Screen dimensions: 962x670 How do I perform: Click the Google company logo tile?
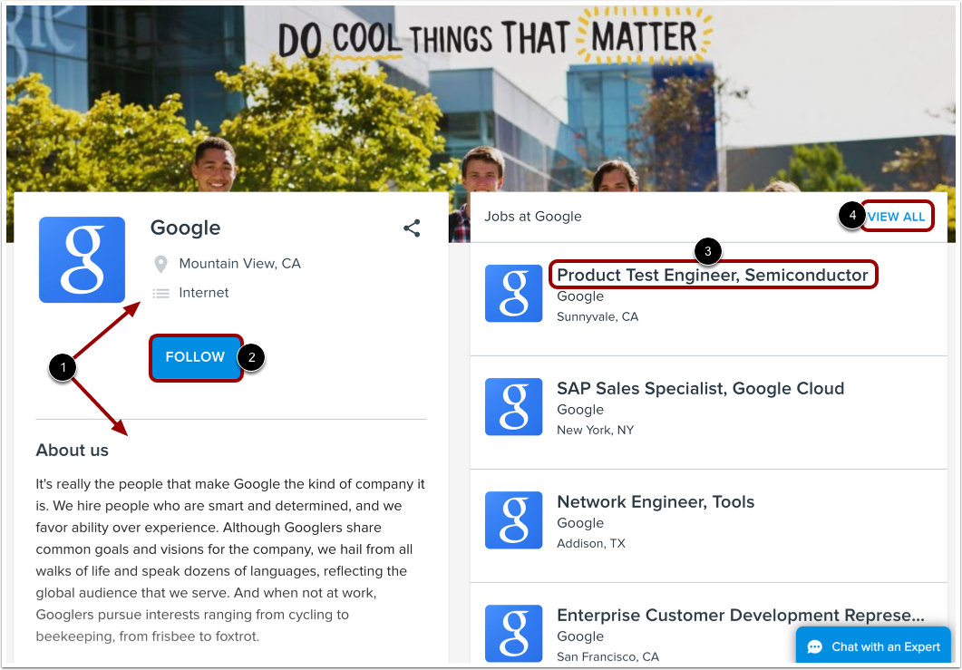point(82,259)
